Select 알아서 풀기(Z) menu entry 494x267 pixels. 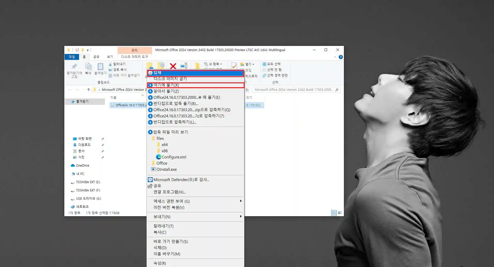(x=195, y=91)
